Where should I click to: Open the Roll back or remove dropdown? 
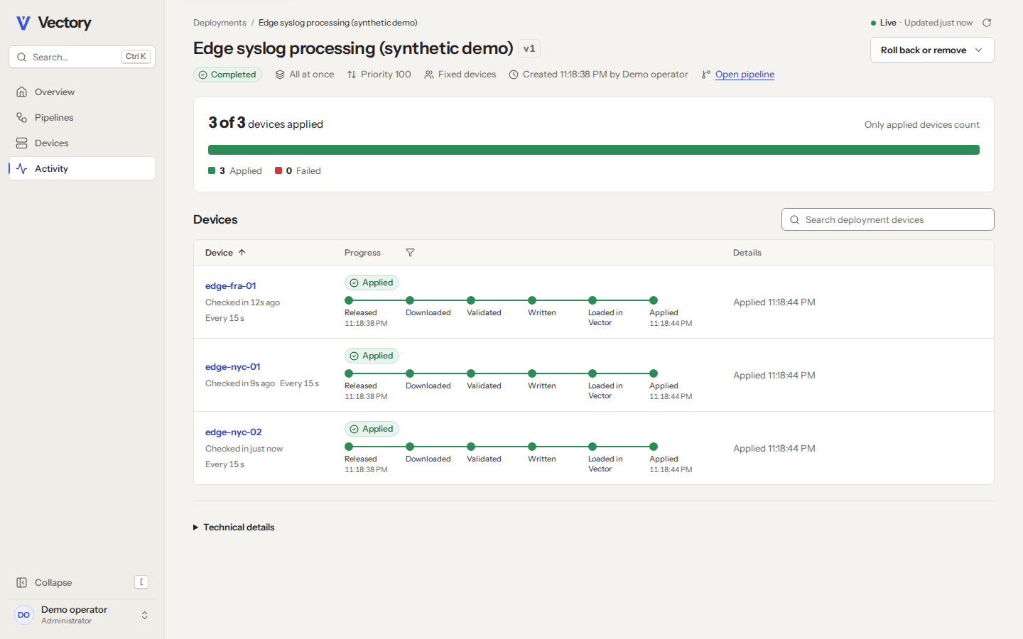(x=932, y=50)
